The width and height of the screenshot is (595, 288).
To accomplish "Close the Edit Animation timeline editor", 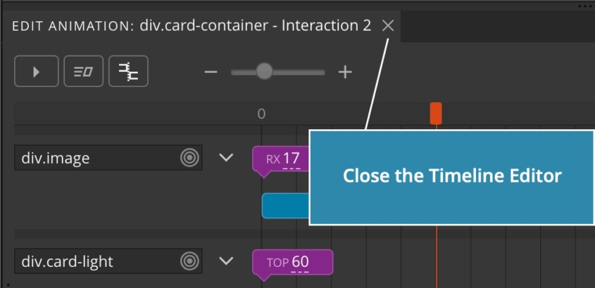I will [388, 26].
